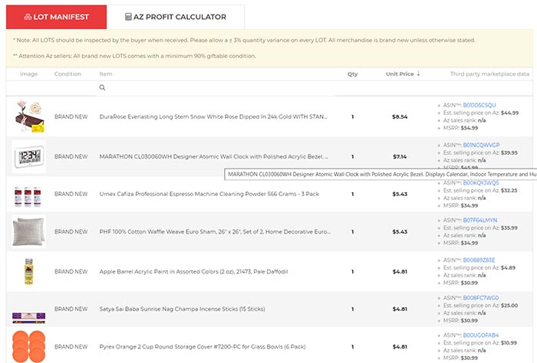Open the ASIN link for PHF Euro Sham

click(x=479, y=220)
